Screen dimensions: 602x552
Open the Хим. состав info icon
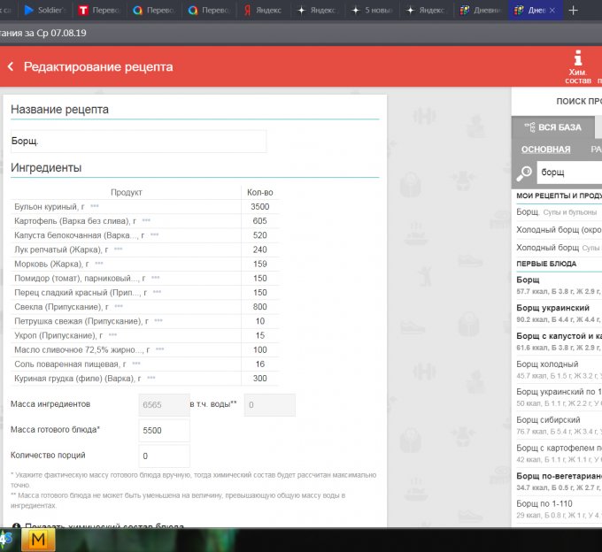click(578, 58)
